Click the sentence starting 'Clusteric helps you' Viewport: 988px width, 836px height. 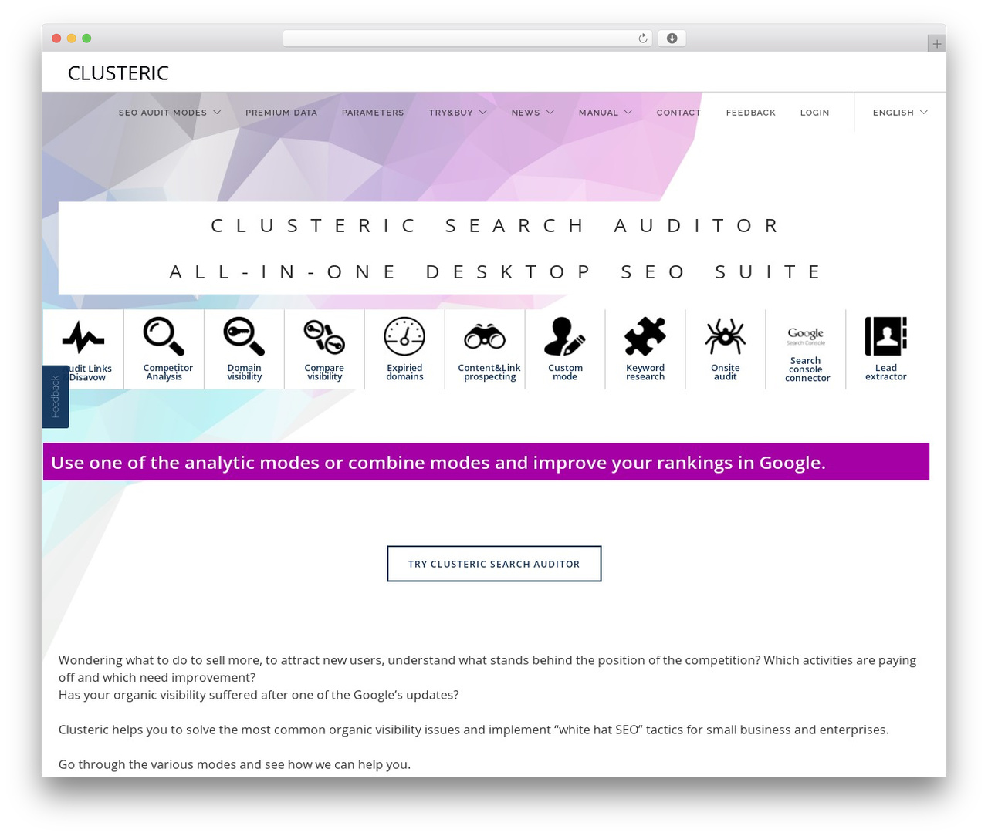coord(473,730)
